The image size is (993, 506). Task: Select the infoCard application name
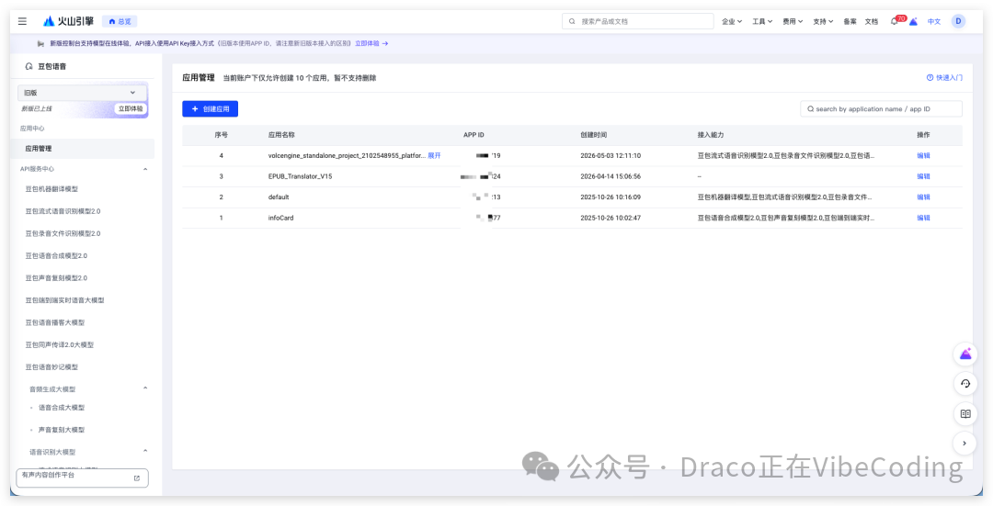point(281,219)
